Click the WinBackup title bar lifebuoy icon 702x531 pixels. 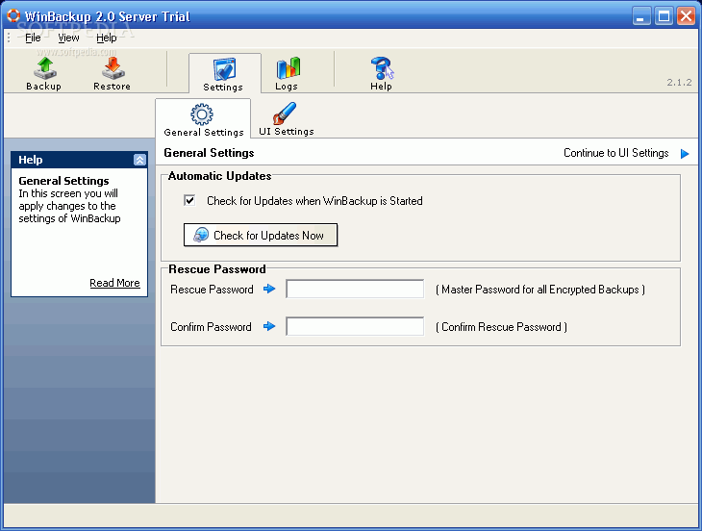coord(13,15)
